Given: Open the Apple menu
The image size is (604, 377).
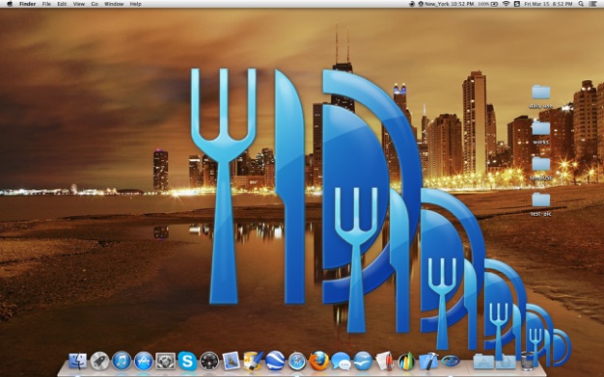Looking at the screenshot, I should pos(10,4).
